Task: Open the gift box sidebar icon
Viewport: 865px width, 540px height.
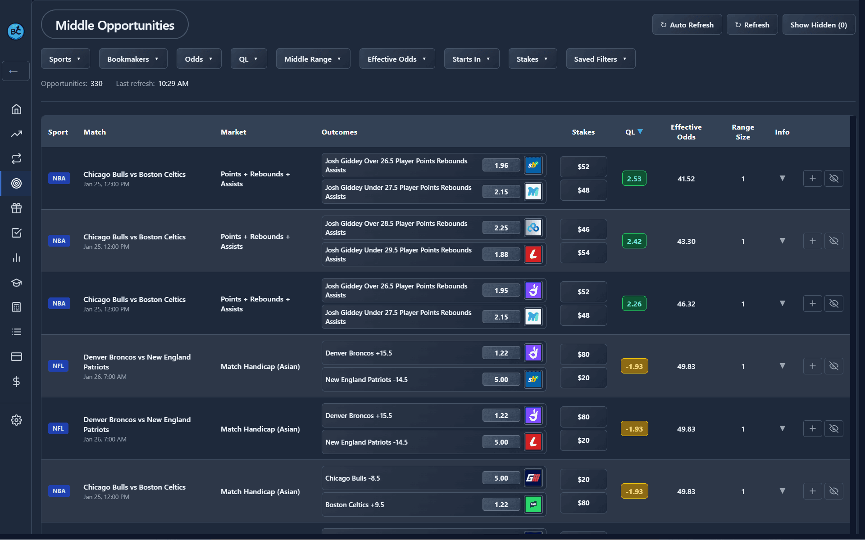Action: click(x=16, y=208)
